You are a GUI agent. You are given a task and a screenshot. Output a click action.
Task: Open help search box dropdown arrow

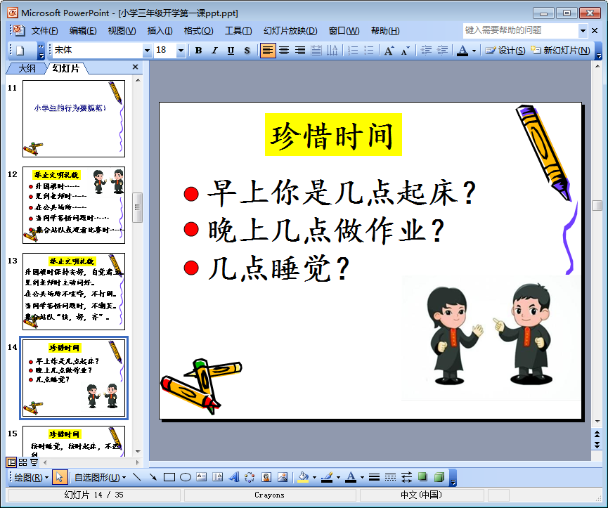tap(583, 31)
